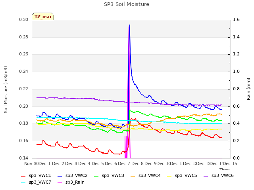Viewport: 254px width, 190px height.
Task: Toggle the sp3_VWC6 legend entry
Action: [219, 175]
